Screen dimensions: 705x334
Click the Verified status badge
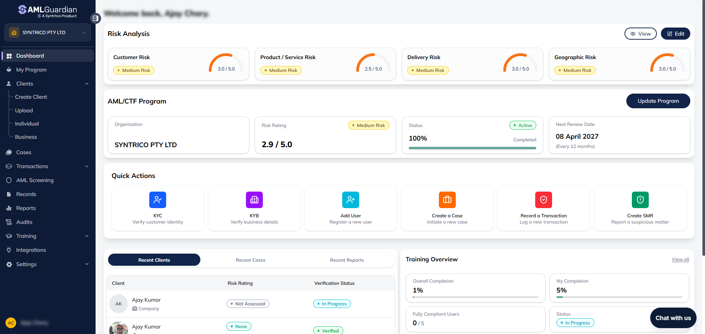tap(328, 330)
